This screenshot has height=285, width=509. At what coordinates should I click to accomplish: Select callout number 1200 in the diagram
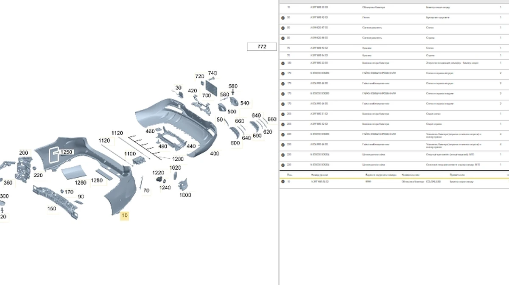point(178,159)
